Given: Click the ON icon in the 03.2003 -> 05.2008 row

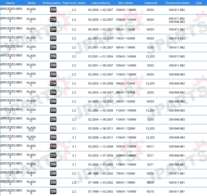Looking at the screenshot, I should [53, 83].
